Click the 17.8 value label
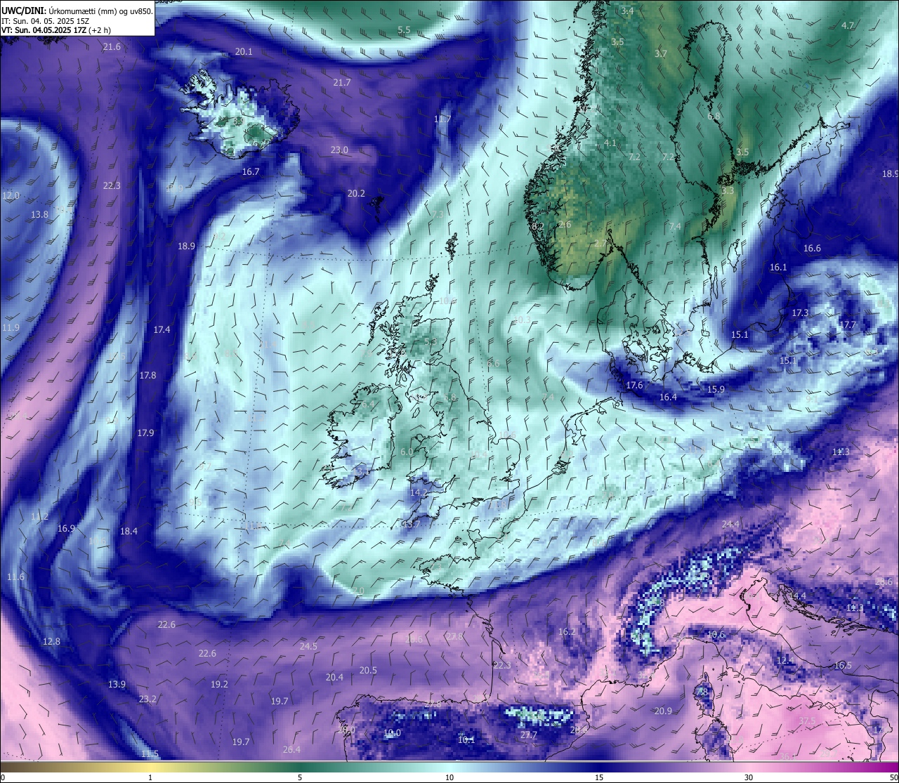899x783 pixels. point(147,376)
